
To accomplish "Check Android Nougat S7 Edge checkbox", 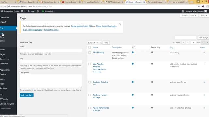I will pyautogui.click(x=90, y=95).
